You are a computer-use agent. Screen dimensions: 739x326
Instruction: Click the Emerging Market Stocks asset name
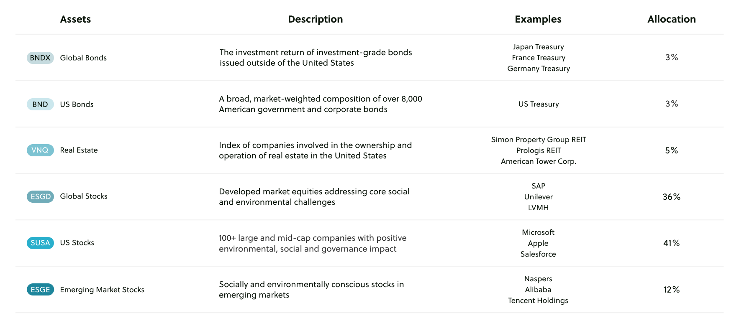[x=102, y=290]
